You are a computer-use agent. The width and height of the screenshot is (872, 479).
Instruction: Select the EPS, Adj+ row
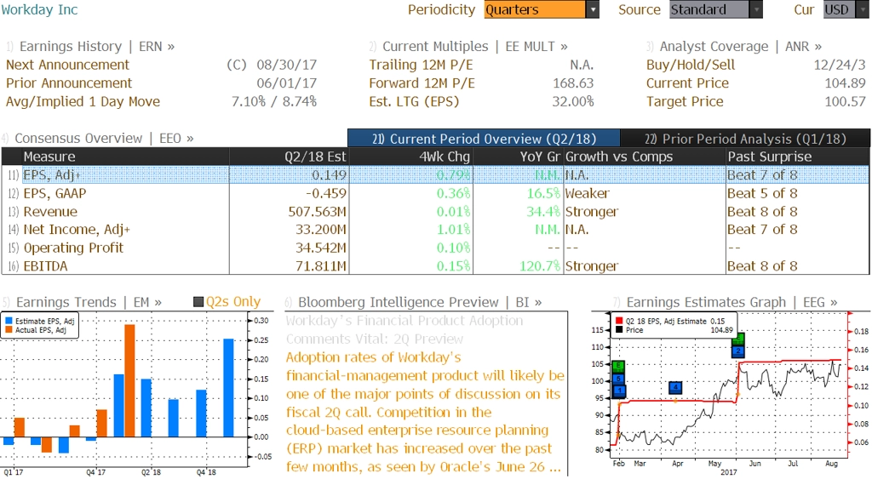[x=435, y=174]
